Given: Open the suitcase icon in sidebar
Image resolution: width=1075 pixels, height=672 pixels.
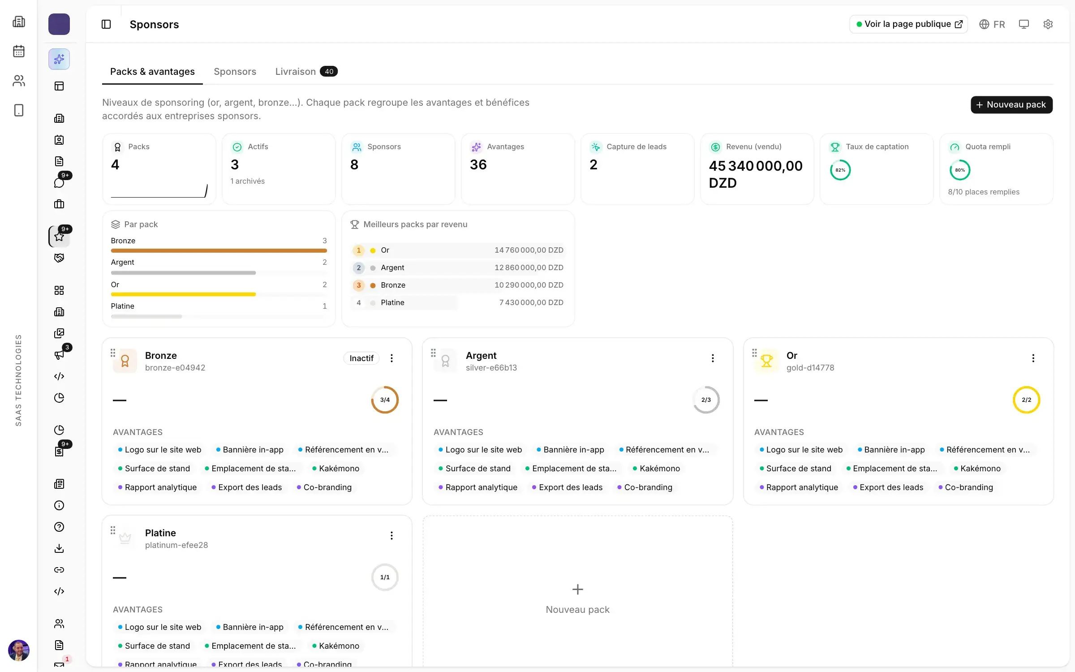Looking at the screenshot, I should pos(59,204).
